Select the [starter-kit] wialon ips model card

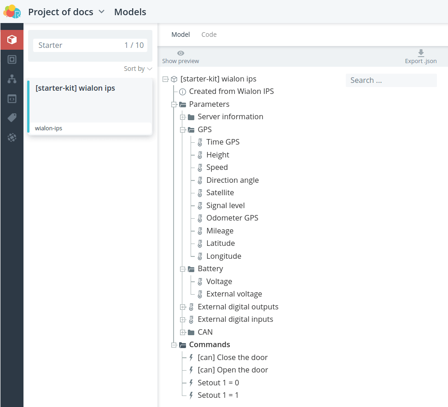[x=90, y=107]
